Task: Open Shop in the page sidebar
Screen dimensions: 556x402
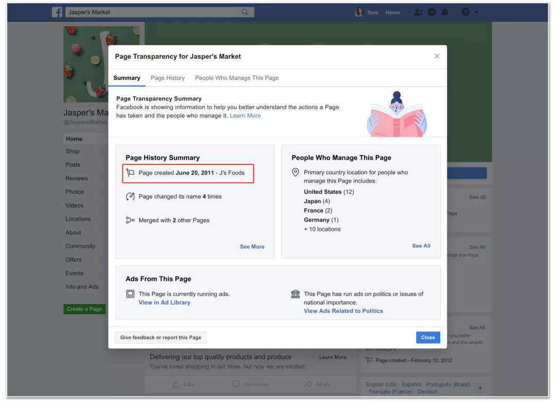Action: coord(73,152)
